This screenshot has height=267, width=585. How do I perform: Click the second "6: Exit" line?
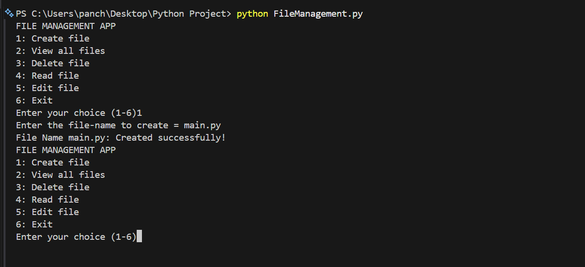coord(34,225)
